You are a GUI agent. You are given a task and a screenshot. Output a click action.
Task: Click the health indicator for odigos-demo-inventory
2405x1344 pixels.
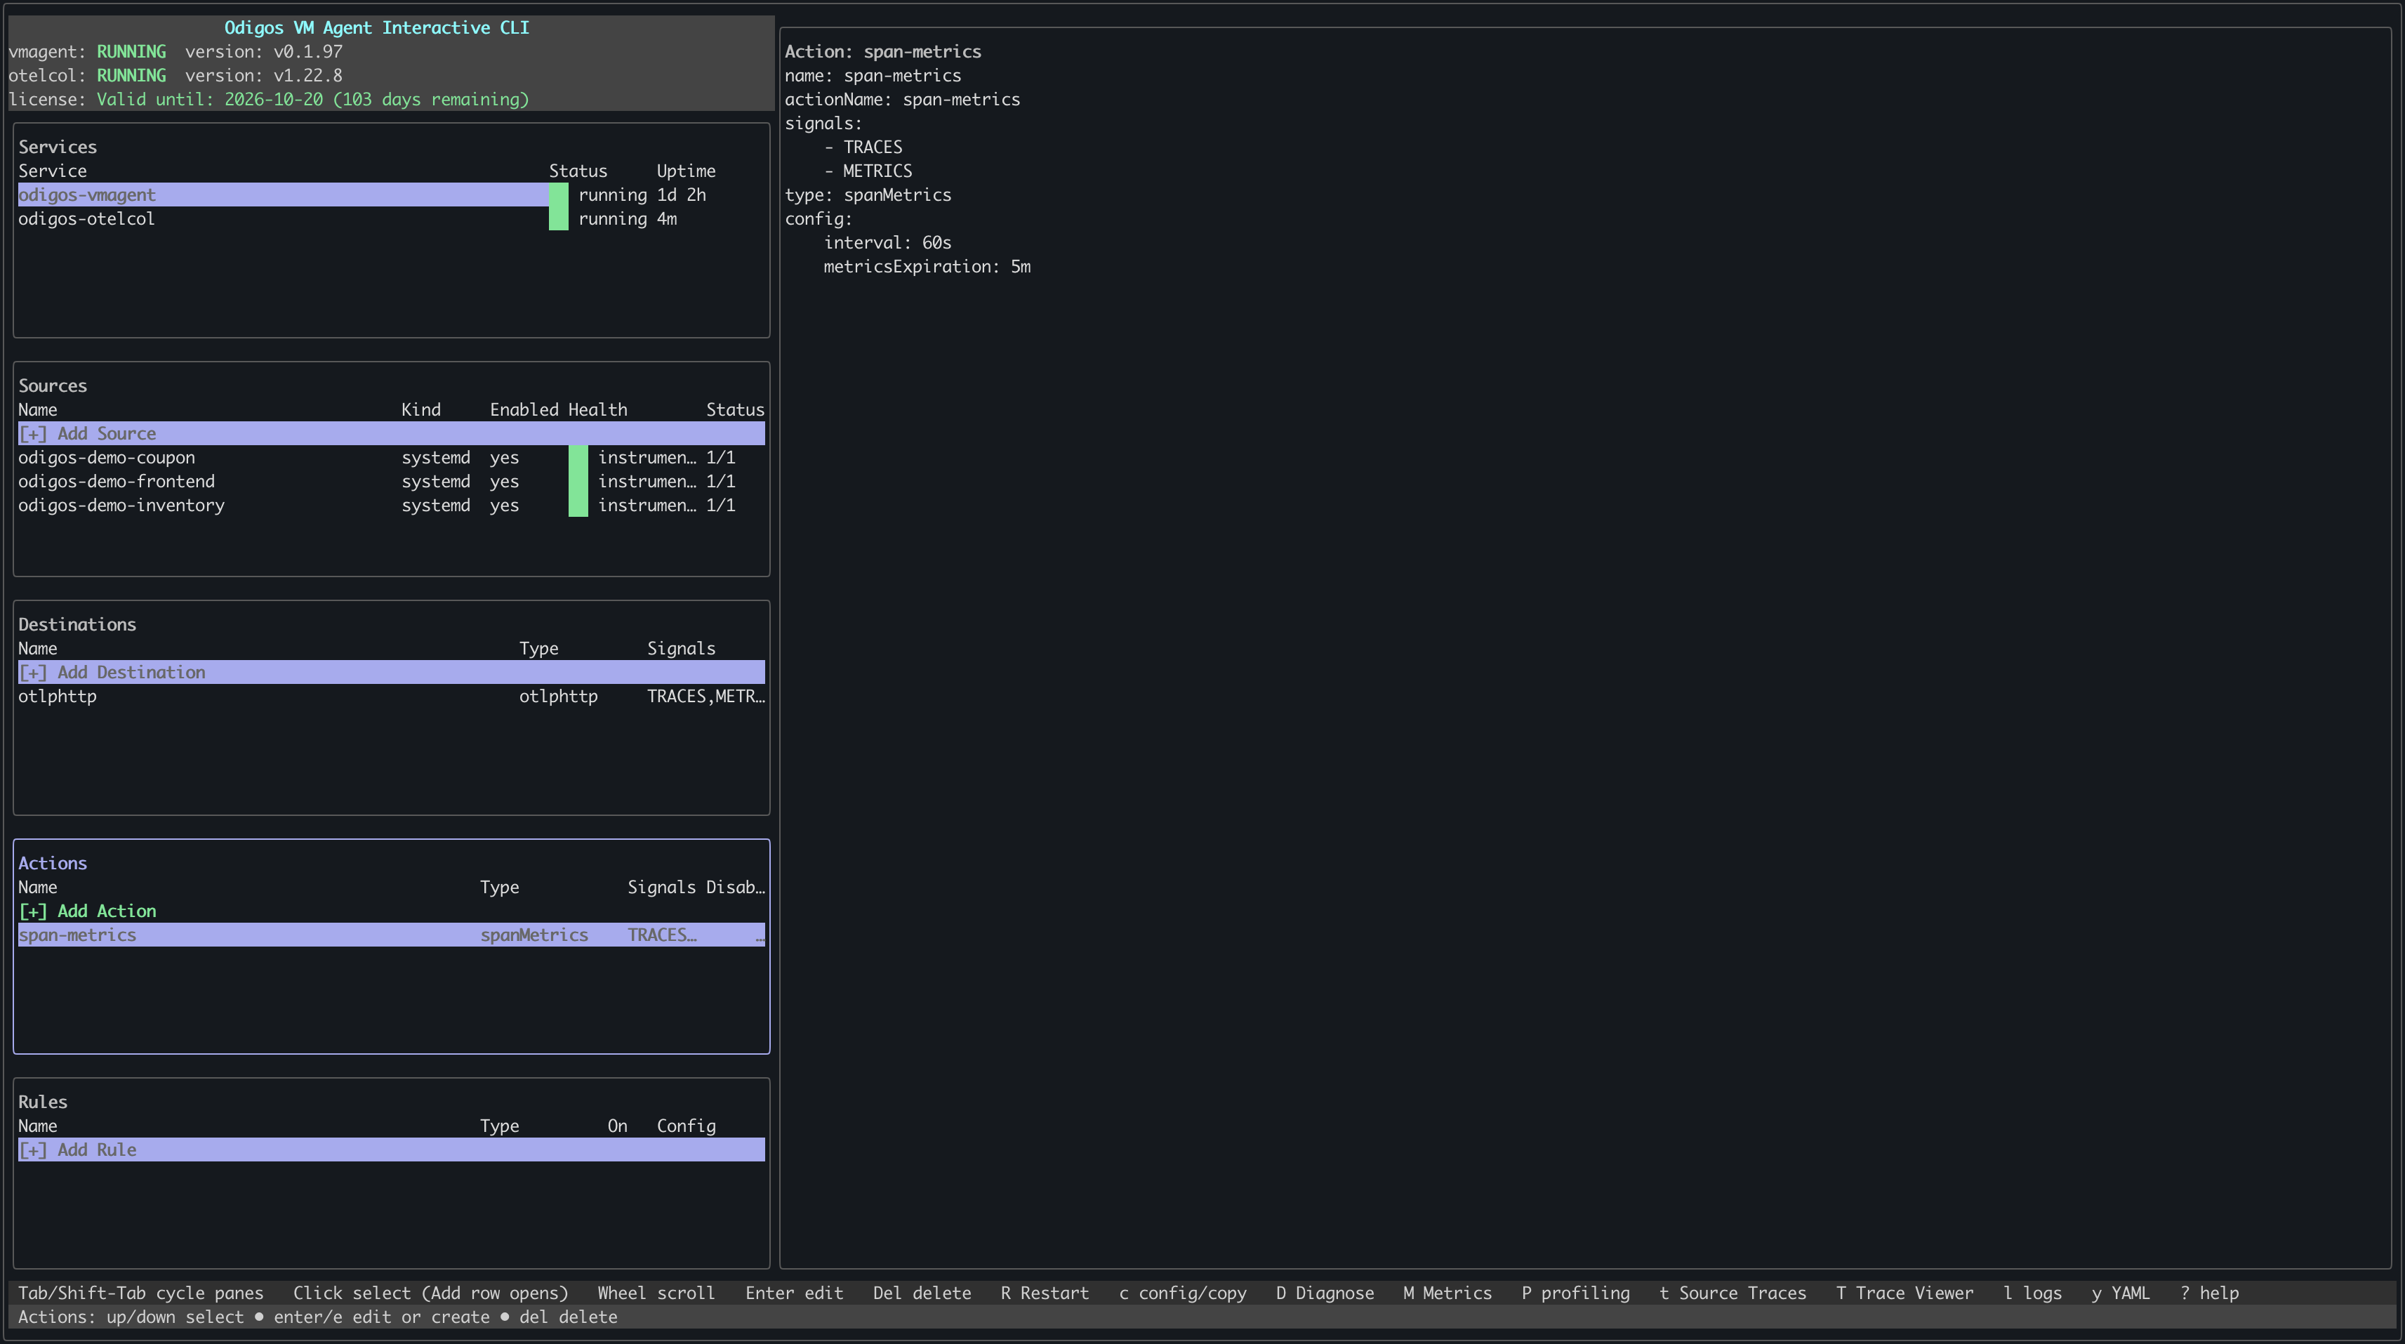pos(578,506)
